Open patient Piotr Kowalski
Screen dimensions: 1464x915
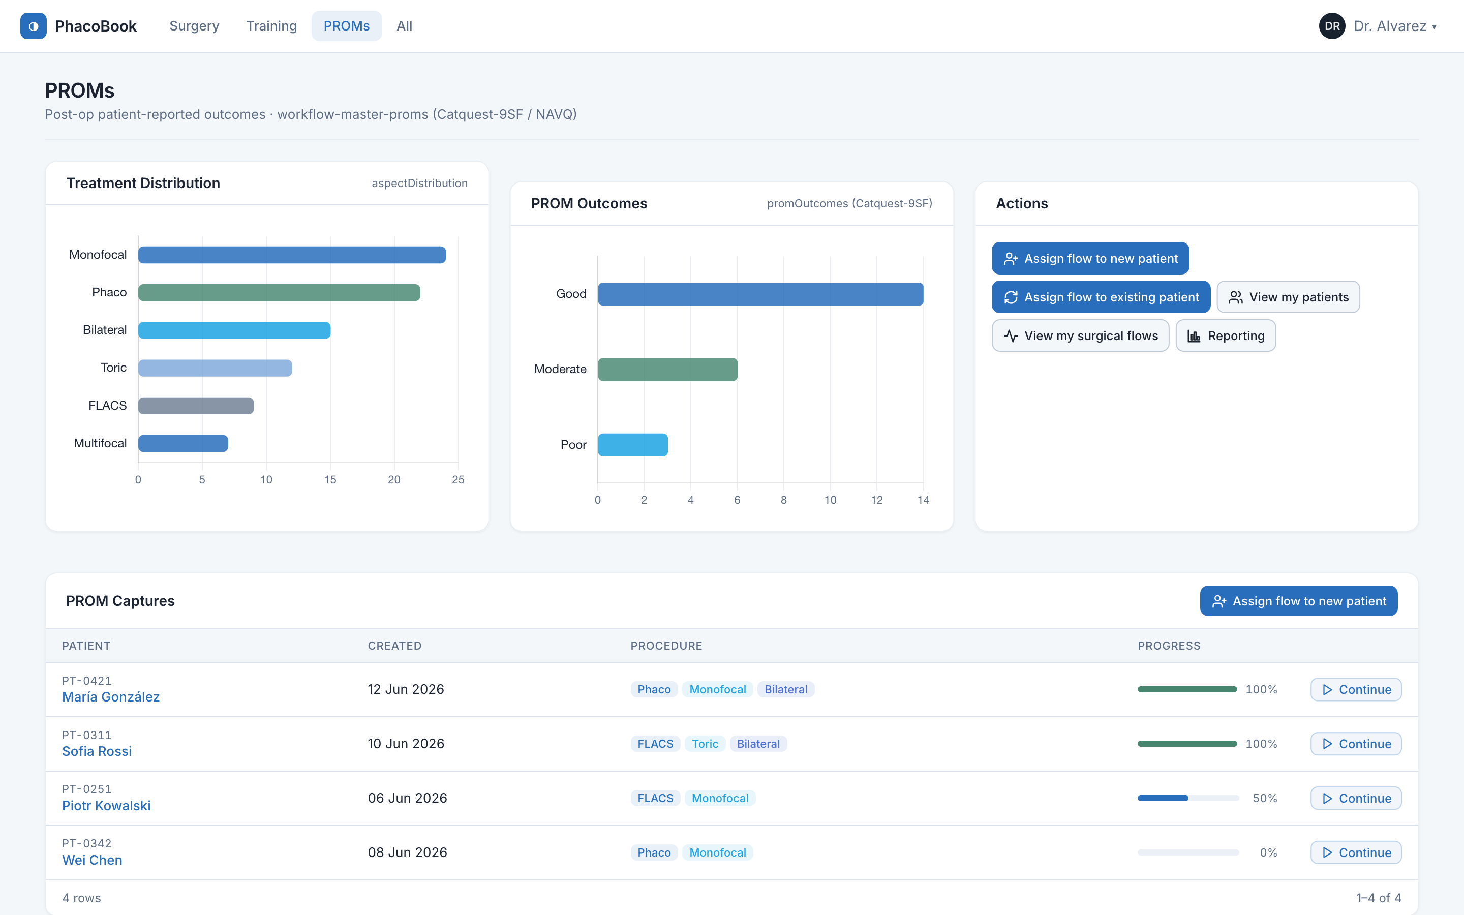pyautogui.click(x=106, y=806)
